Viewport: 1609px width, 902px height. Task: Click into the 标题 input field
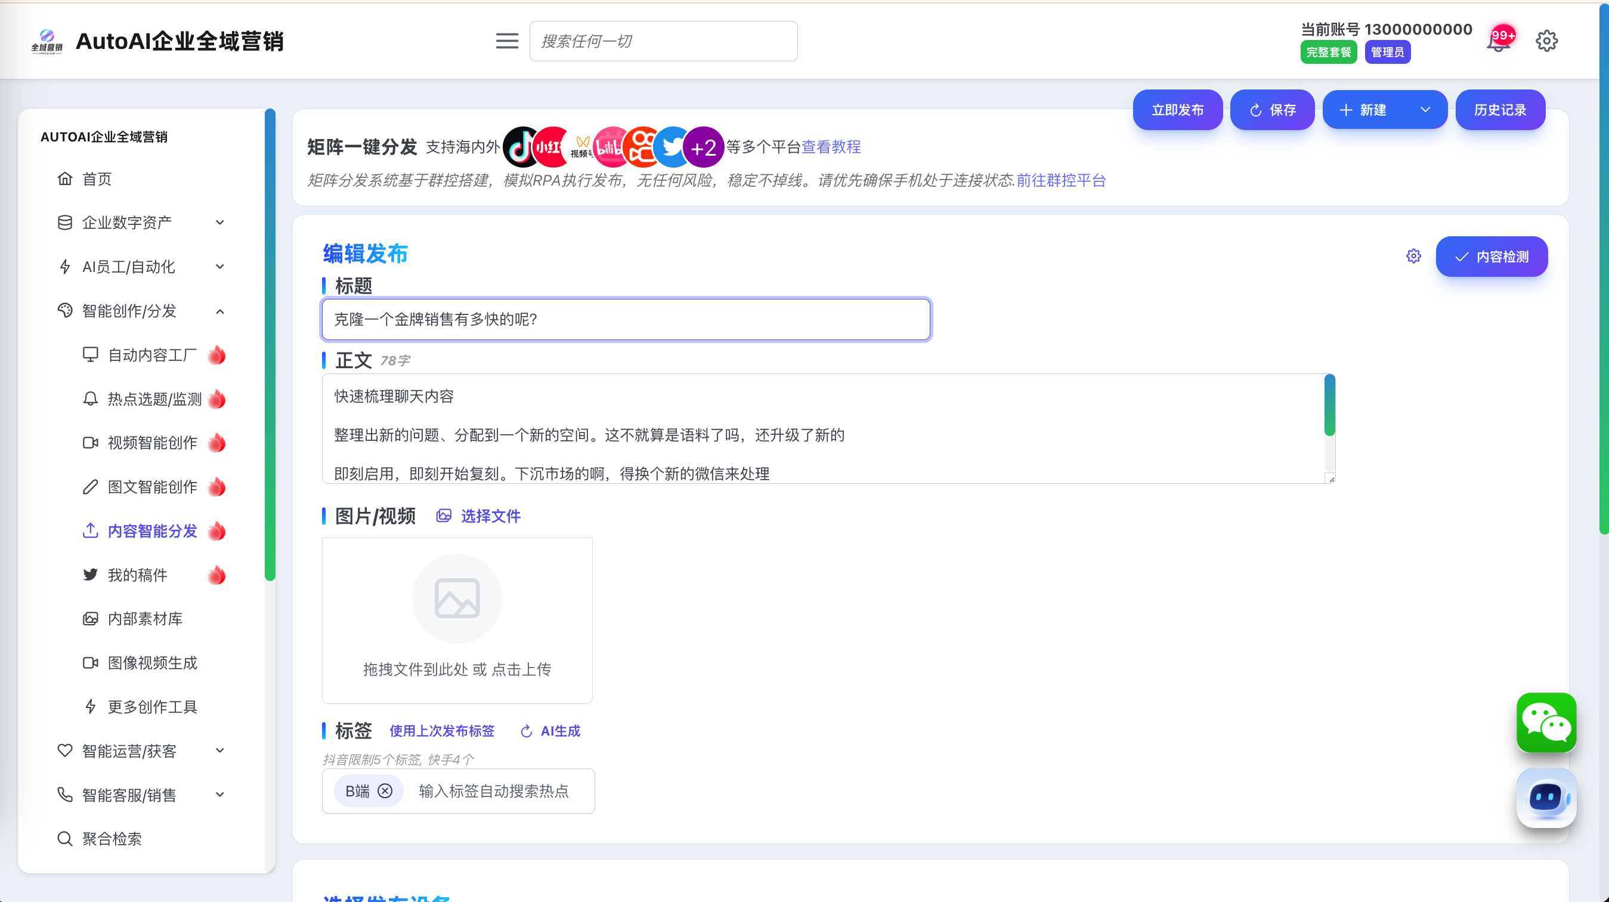(x=625, y=319)
